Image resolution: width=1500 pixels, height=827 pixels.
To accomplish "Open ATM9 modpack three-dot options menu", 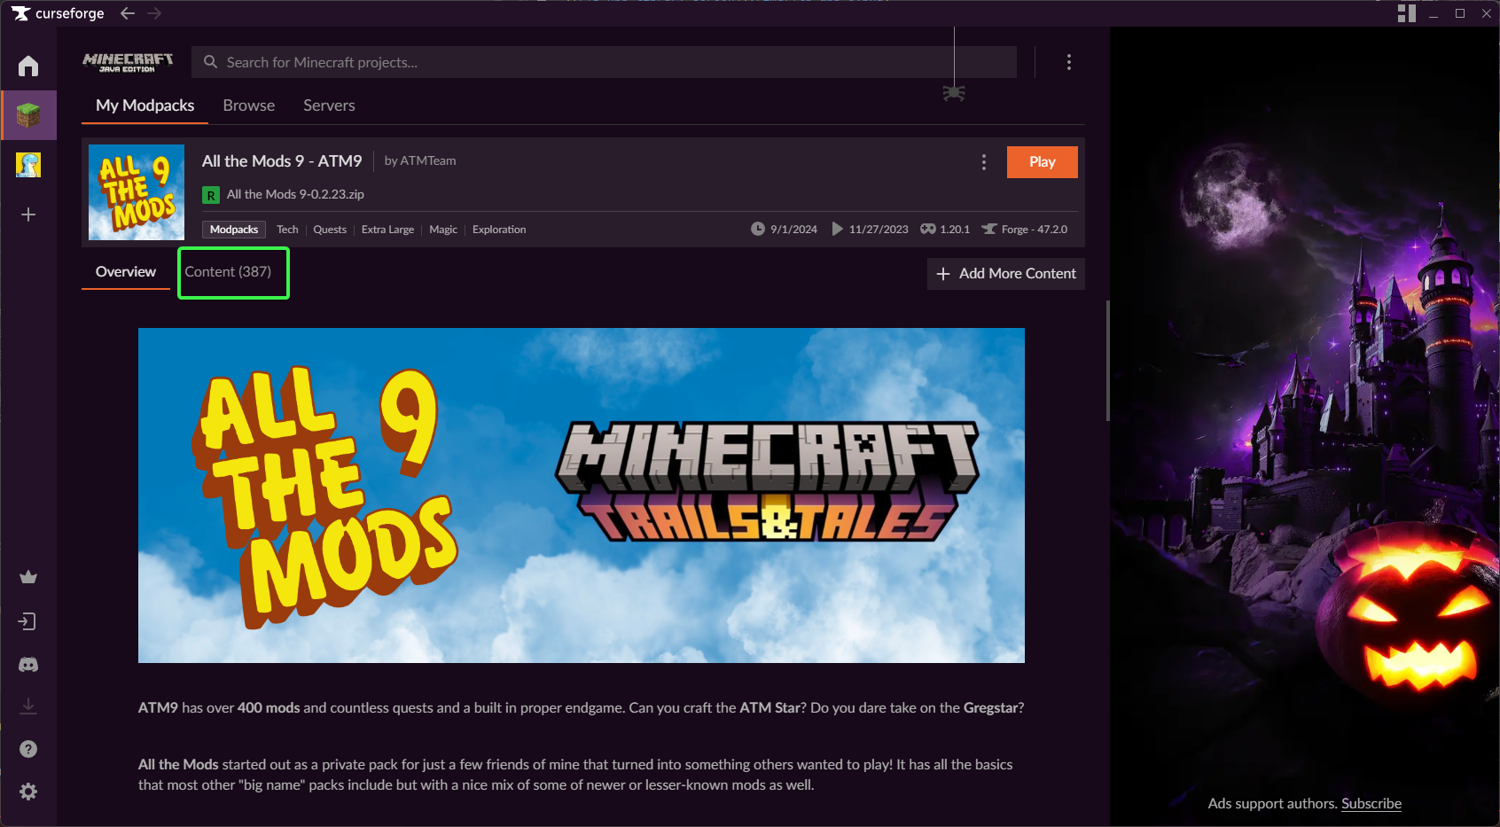I will tap(984, 162).
